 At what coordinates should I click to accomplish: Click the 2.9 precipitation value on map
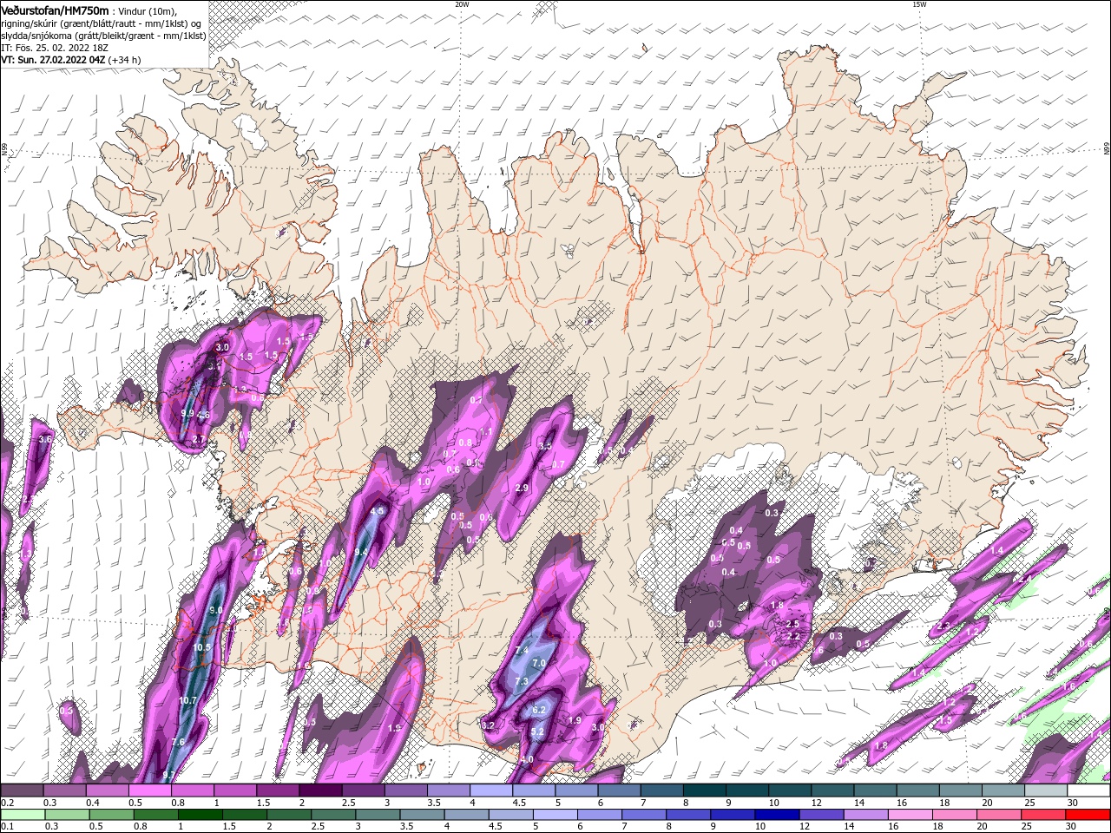[522, 488]
